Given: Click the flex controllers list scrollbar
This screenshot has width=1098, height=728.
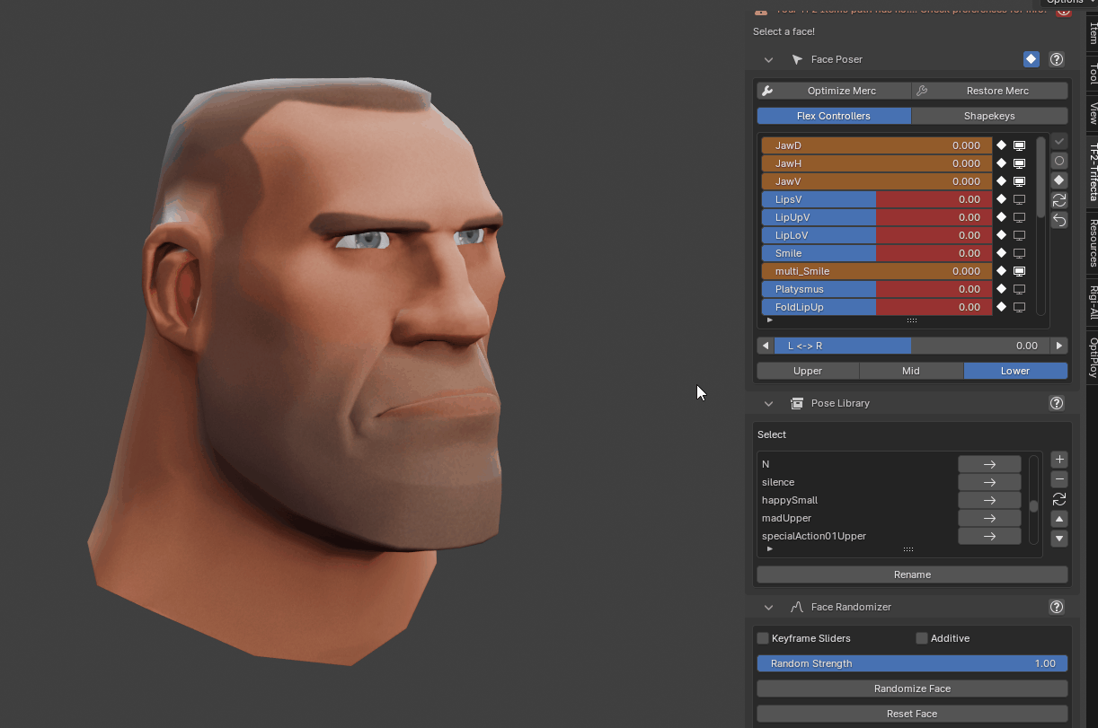Looking at the screenshot, I should (1040, 177).
